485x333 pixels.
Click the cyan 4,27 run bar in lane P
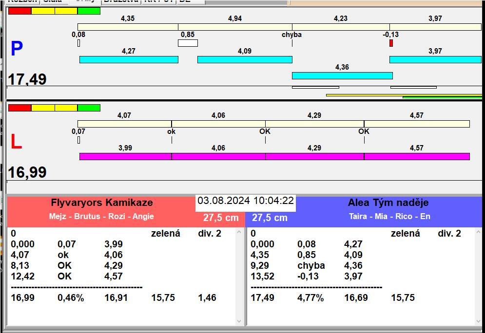click(129, 59)
